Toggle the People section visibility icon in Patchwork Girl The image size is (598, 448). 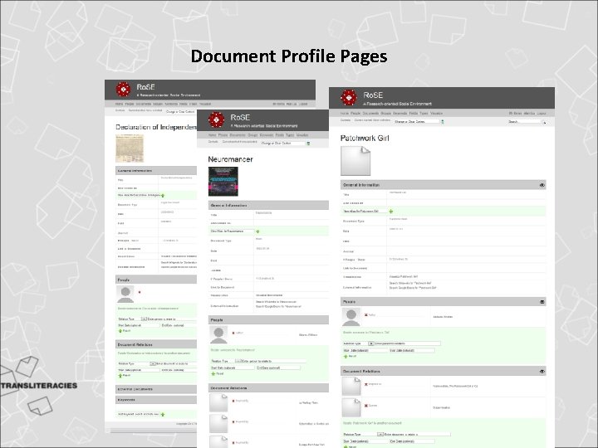pyautogui.click(x=542, y=302)
